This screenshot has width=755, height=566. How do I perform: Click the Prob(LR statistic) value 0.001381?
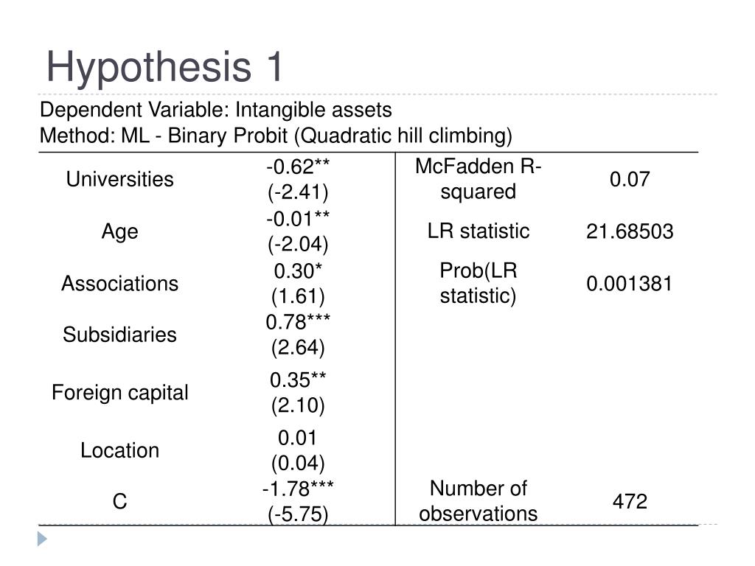[x=630, y=284]
